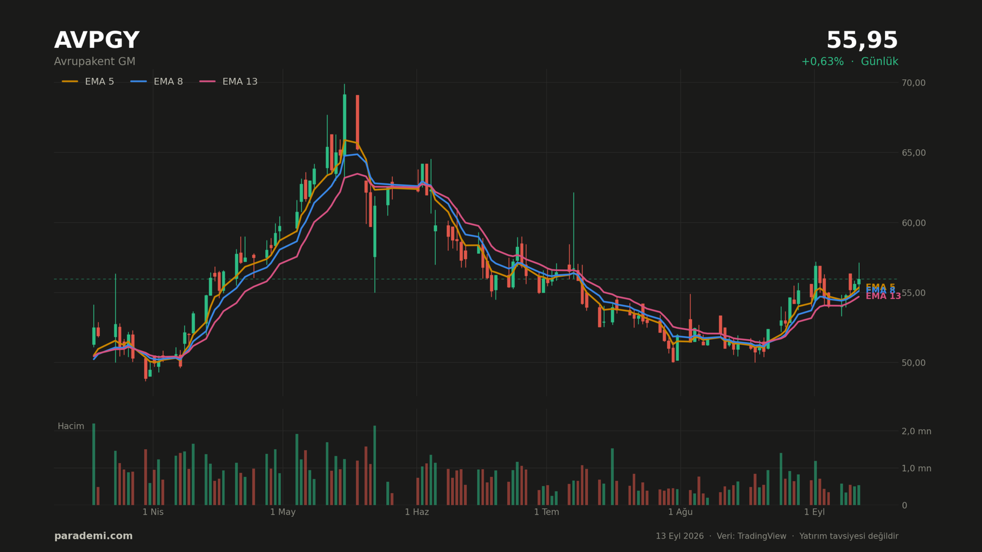Click the 60,00 price axis label

pyautogui.click(x=914, y=223)
